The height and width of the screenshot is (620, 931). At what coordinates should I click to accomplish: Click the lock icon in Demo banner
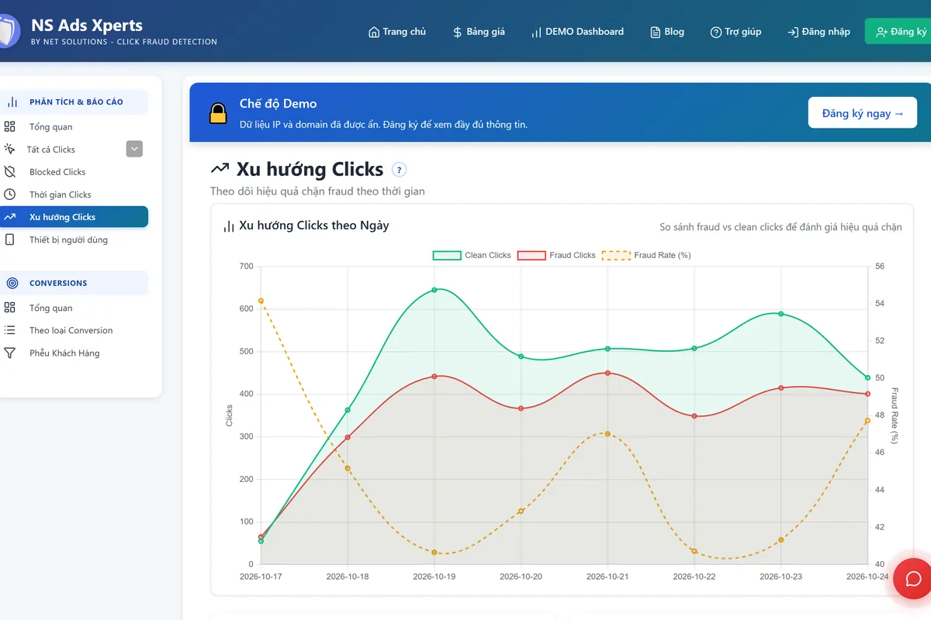click(x=218, y=113)
